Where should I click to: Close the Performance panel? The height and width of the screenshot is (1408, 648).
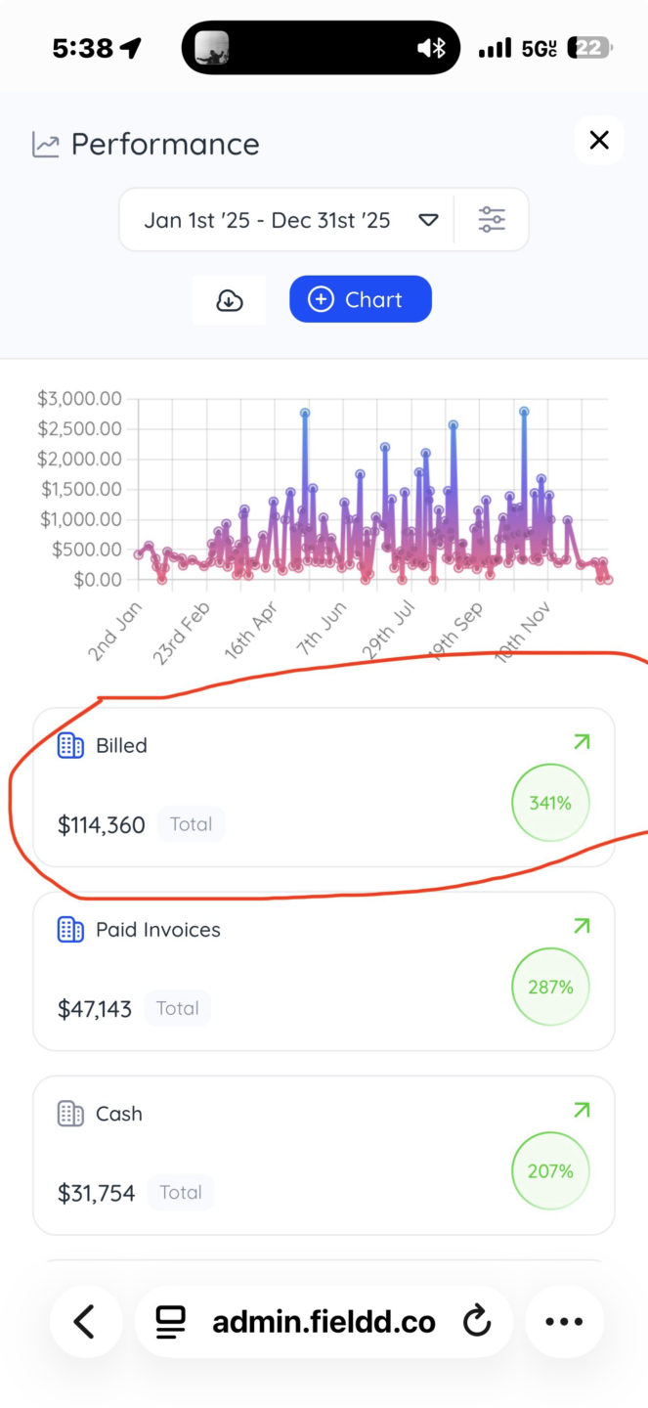(x=599, y=141)
